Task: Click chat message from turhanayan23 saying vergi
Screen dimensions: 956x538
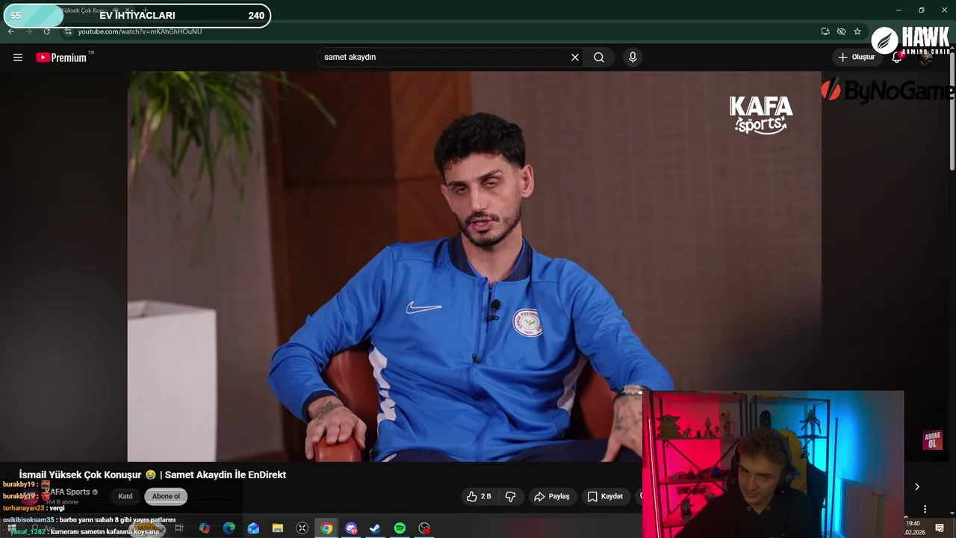Action: [x=34, y=508]
